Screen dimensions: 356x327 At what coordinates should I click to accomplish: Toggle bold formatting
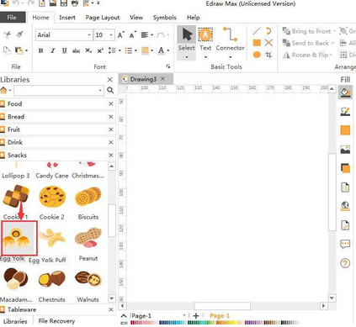point(40,50)
